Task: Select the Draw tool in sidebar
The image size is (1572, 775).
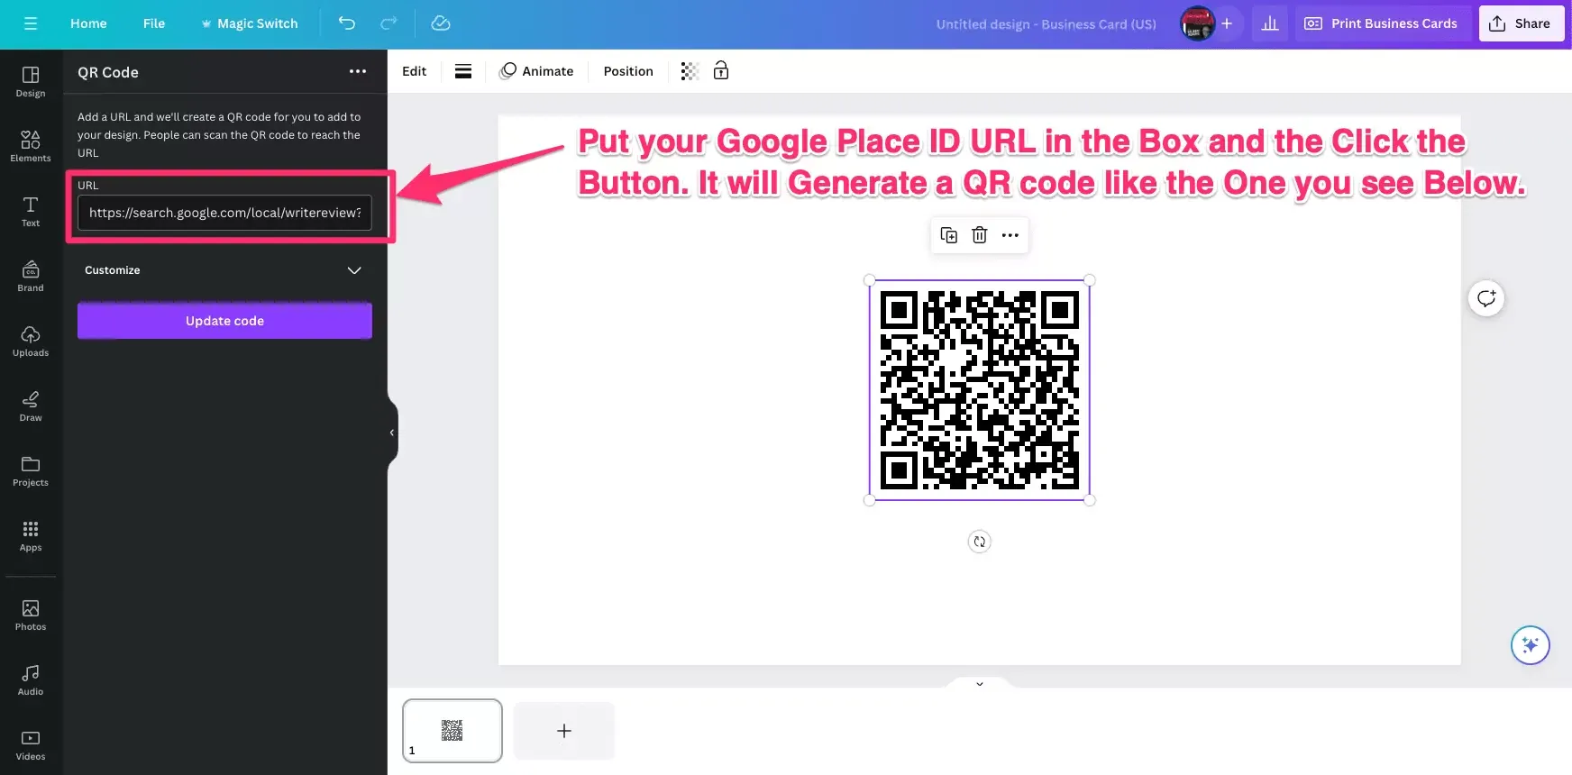Action: [x=31, y=406]
